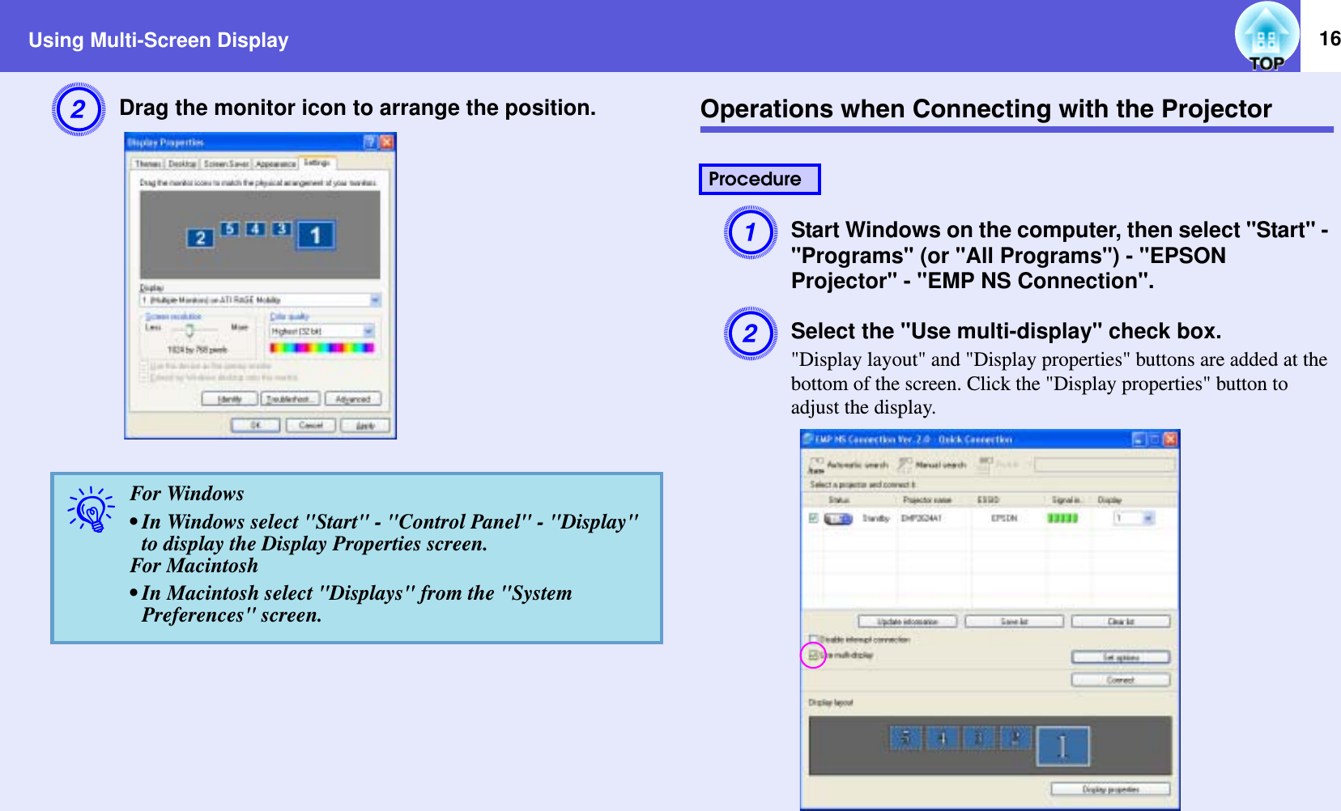The image size is (1341, 811).
Task: Switch to the Desktop tab
Action: (182, 163)
